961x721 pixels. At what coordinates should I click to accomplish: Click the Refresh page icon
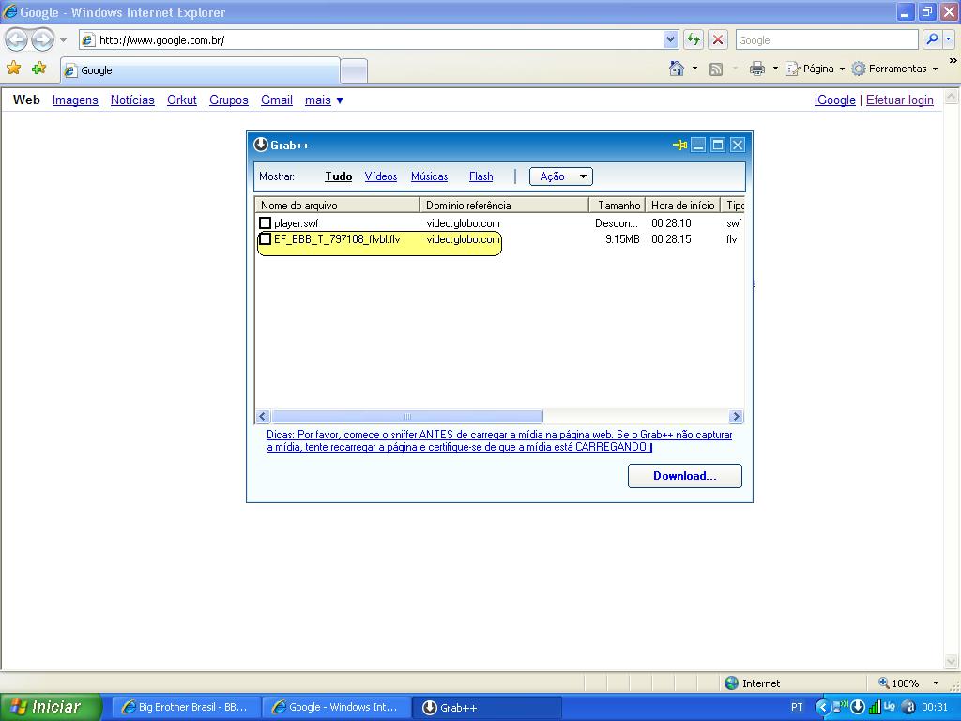(x=694, y=40)
